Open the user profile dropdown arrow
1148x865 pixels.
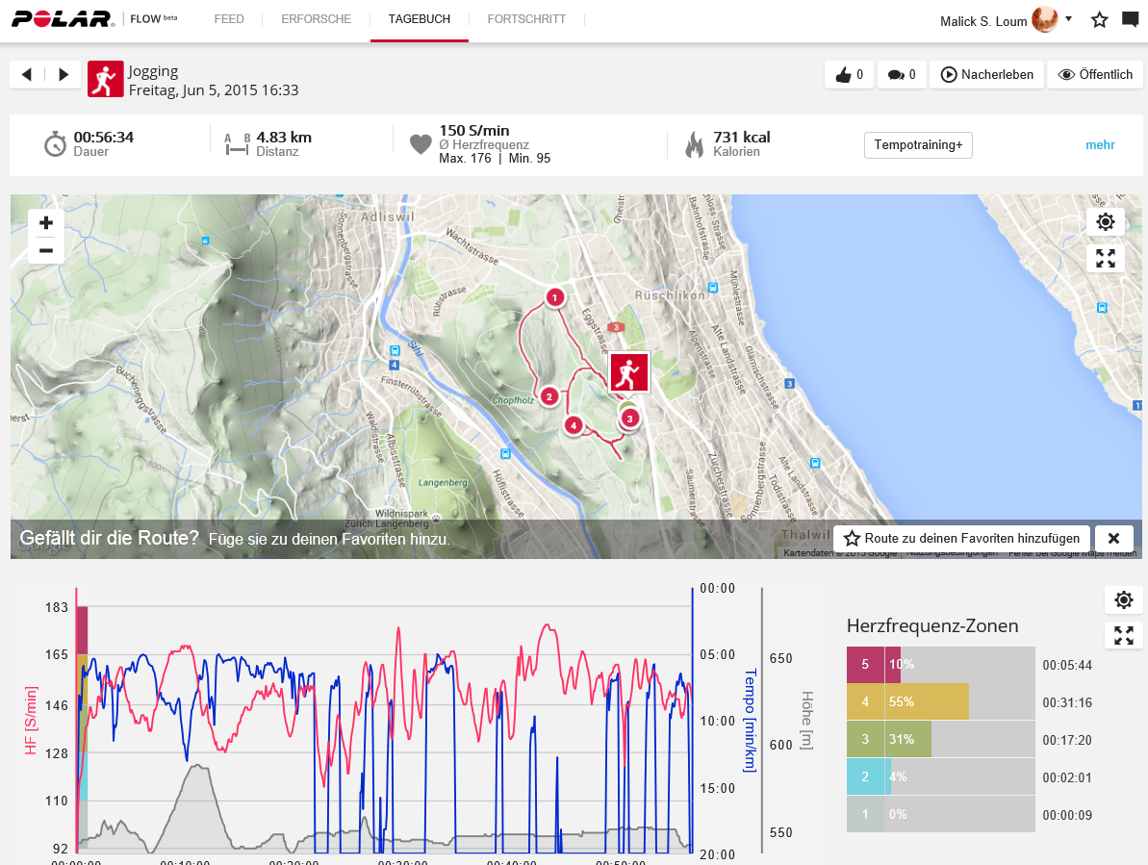coord(1068,18)
